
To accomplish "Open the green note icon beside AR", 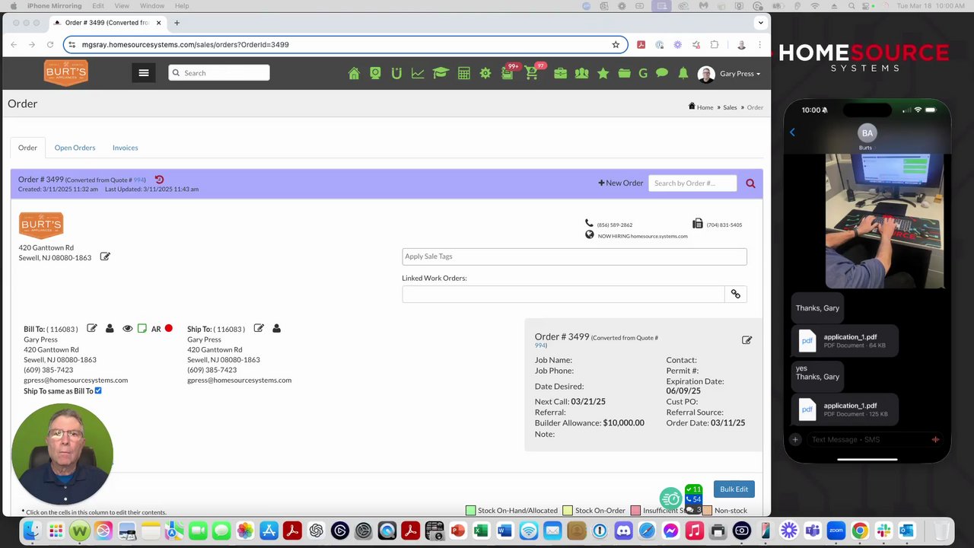I will (142, 329).
